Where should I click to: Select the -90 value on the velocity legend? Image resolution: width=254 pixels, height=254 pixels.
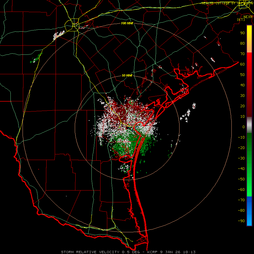tap(241, 221)
